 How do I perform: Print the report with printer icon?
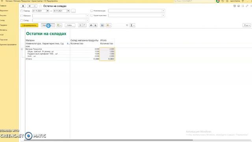tap(91, 25)
